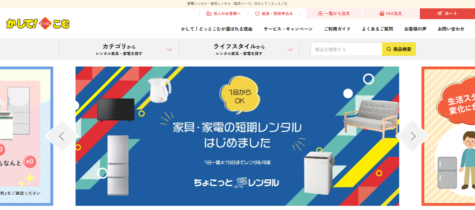
Task: Click the magnifying glass icon on search button
Action: point(389,49)
